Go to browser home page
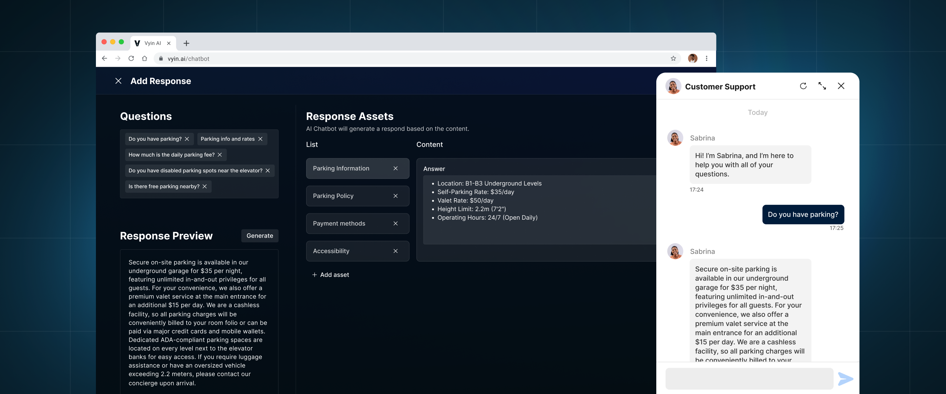This screenshot has height=394, width=946. point(145,58)
